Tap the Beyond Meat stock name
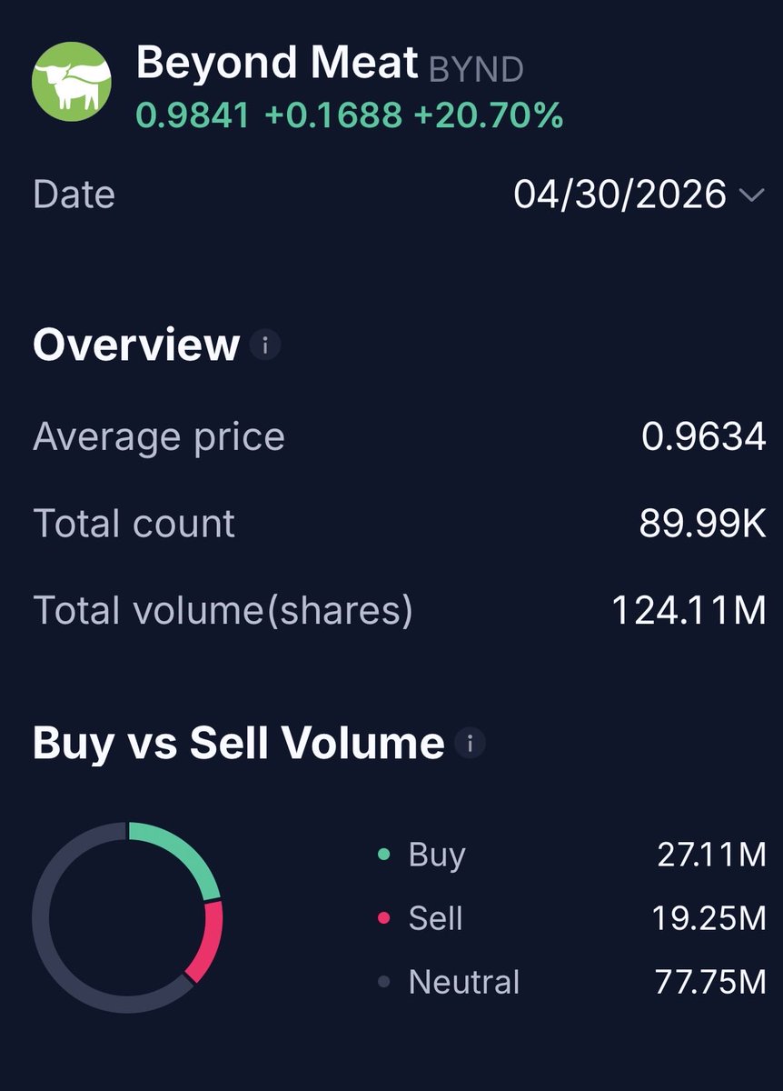This screenshot has height=1091, width=783. 277,64
